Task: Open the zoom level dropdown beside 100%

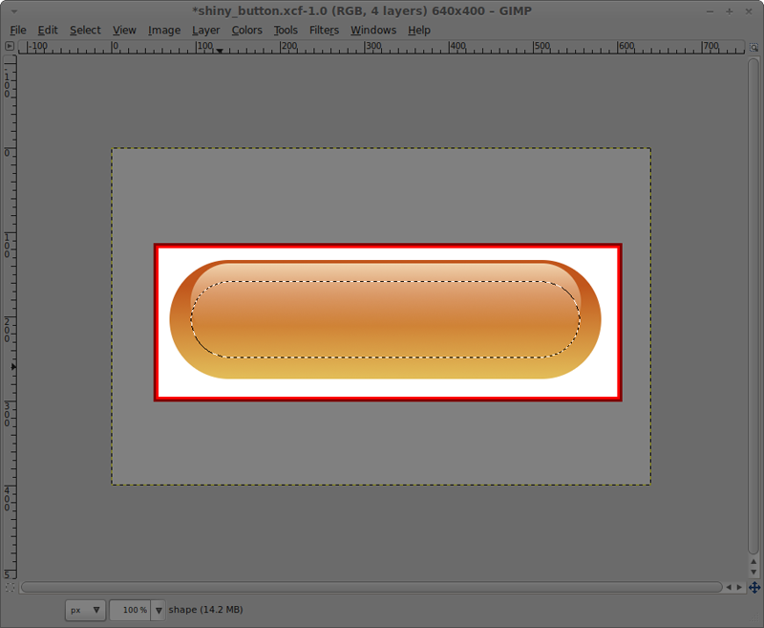Action: pos(158,610)
